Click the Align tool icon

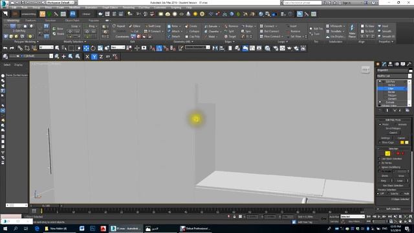pyautogui.click(x=222, y=48)
